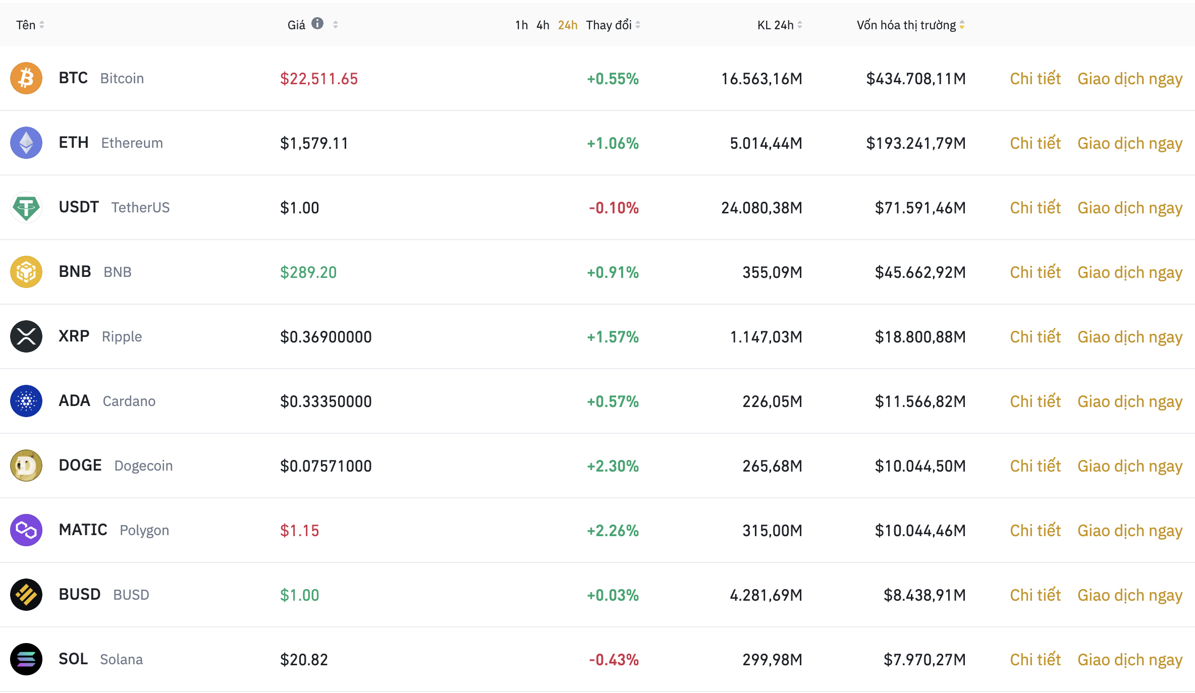Screen dimensions: 1195x693
Task: Switch change period to 4h
Action: click(543, 25)
